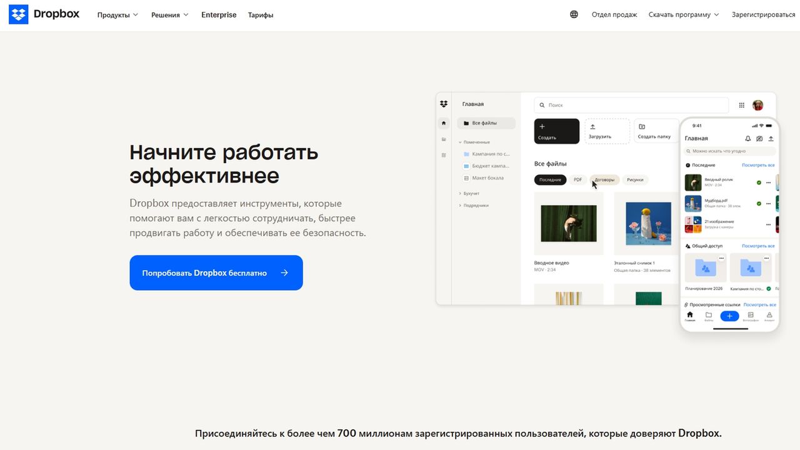Click the Поиск search field in the desktop mockup
Viewport: 800px width, 450px height.
coord(631,105)
